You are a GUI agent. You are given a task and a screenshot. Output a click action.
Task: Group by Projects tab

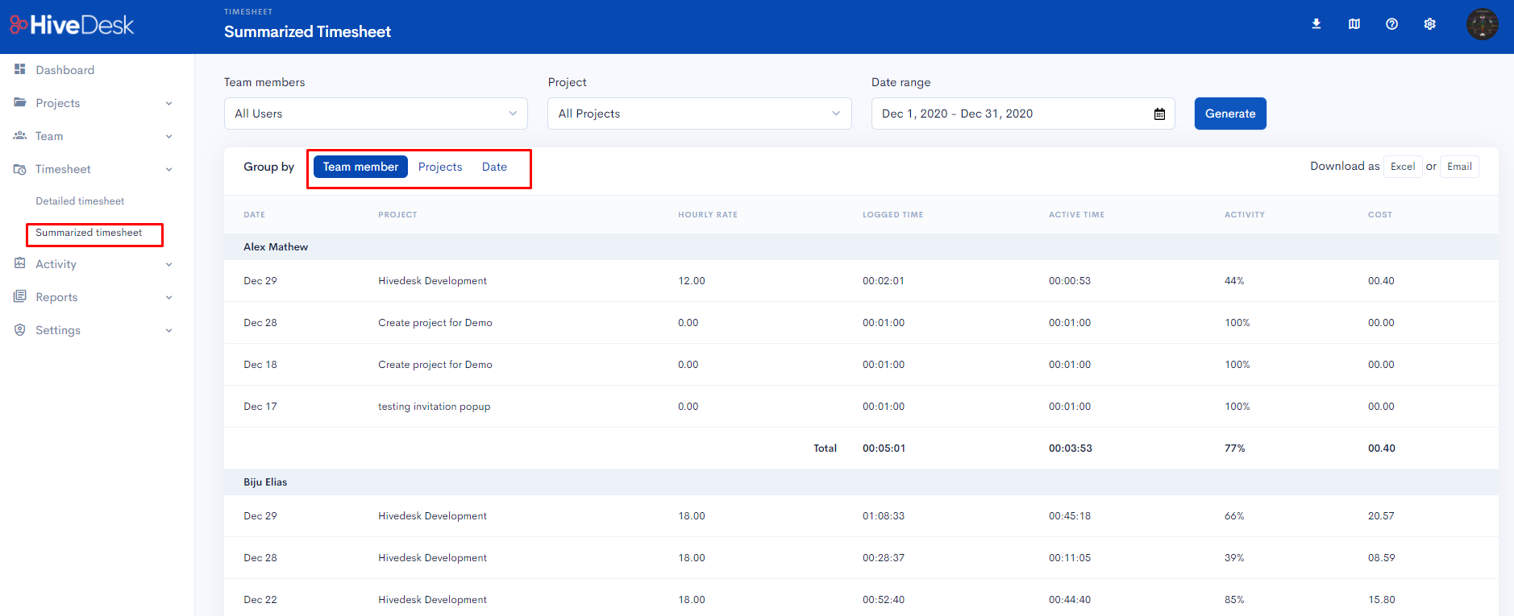(440, 167)
